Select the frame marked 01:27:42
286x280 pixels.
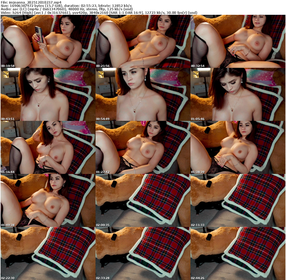click(143, 147)
